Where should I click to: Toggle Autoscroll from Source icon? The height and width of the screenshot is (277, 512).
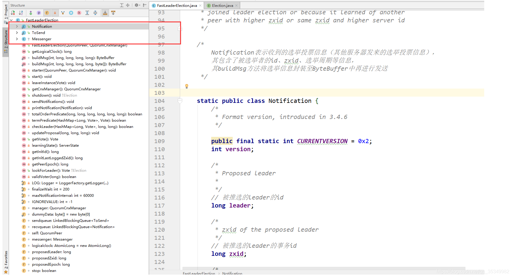click(x=113, y=13)
